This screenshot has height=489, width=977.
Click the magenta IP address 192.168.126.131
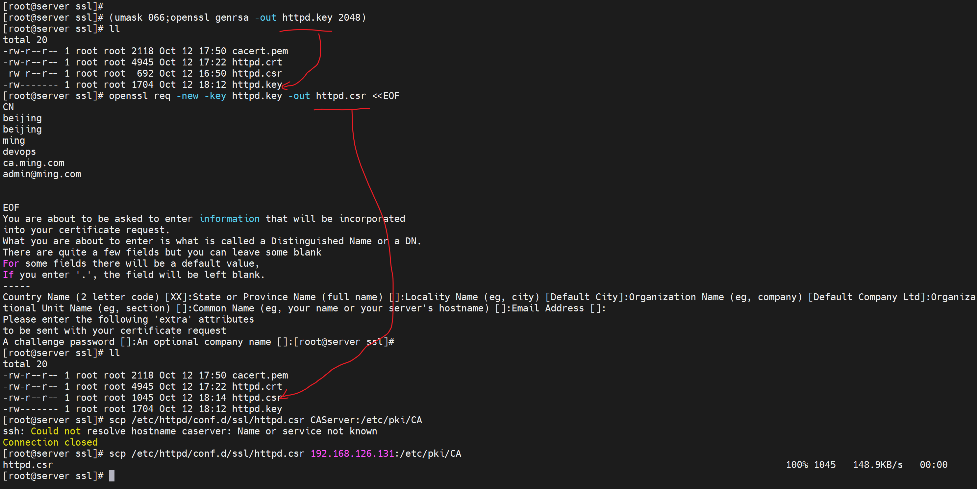coord(352,453)
